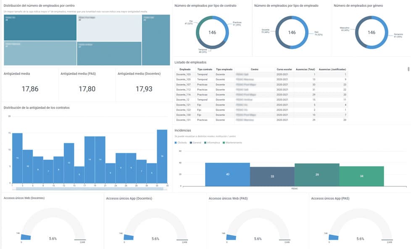
Task: Click the employee list vertical scrollbar
Action: pyautogui.click(x=408, y=69)
